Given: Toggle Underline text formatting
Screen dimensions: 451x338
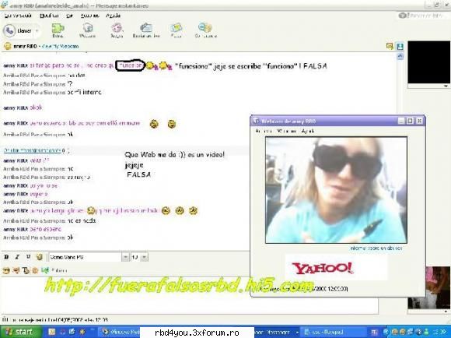Looking at the screenshot, I should coord(28,257).
